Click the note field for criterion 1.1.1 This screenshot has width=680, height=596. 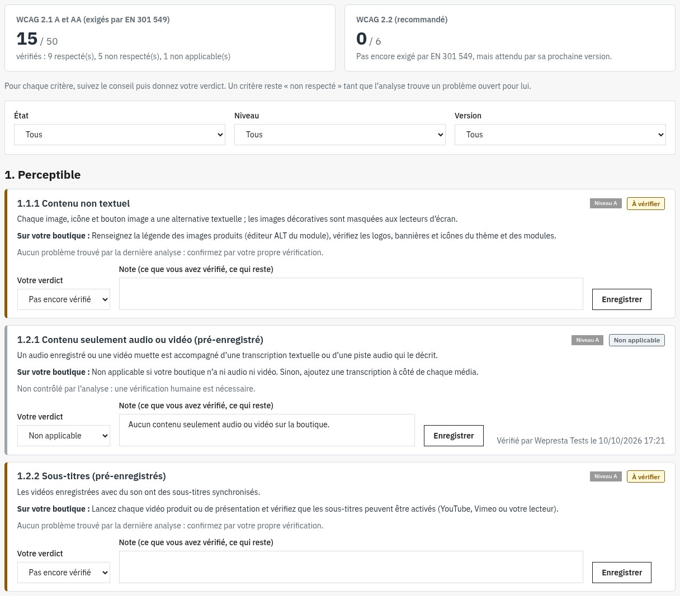pos(351,294)
